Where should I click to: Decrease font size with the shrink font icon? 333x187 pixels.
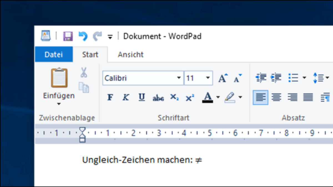(238, 78)
